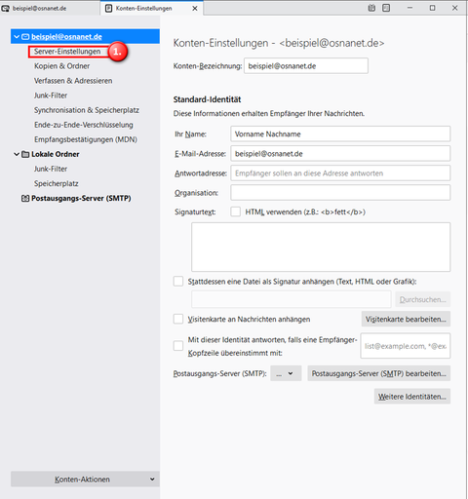Toggle Visitenkarte an Nachrichten anhängen checkbox
468x499 pixels.
[x=178, y=319]
